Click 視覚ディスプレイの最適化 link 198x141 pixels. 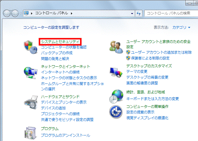(x=147, y=118)
